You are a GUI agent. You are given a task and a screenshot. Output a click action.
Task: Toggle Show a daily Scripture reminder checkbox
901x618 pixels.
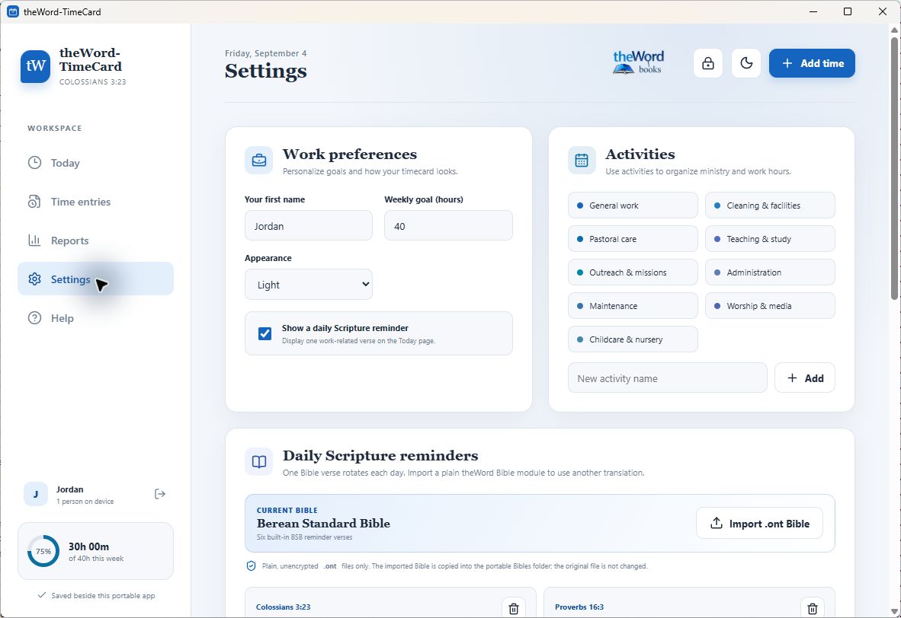point(265,333)
